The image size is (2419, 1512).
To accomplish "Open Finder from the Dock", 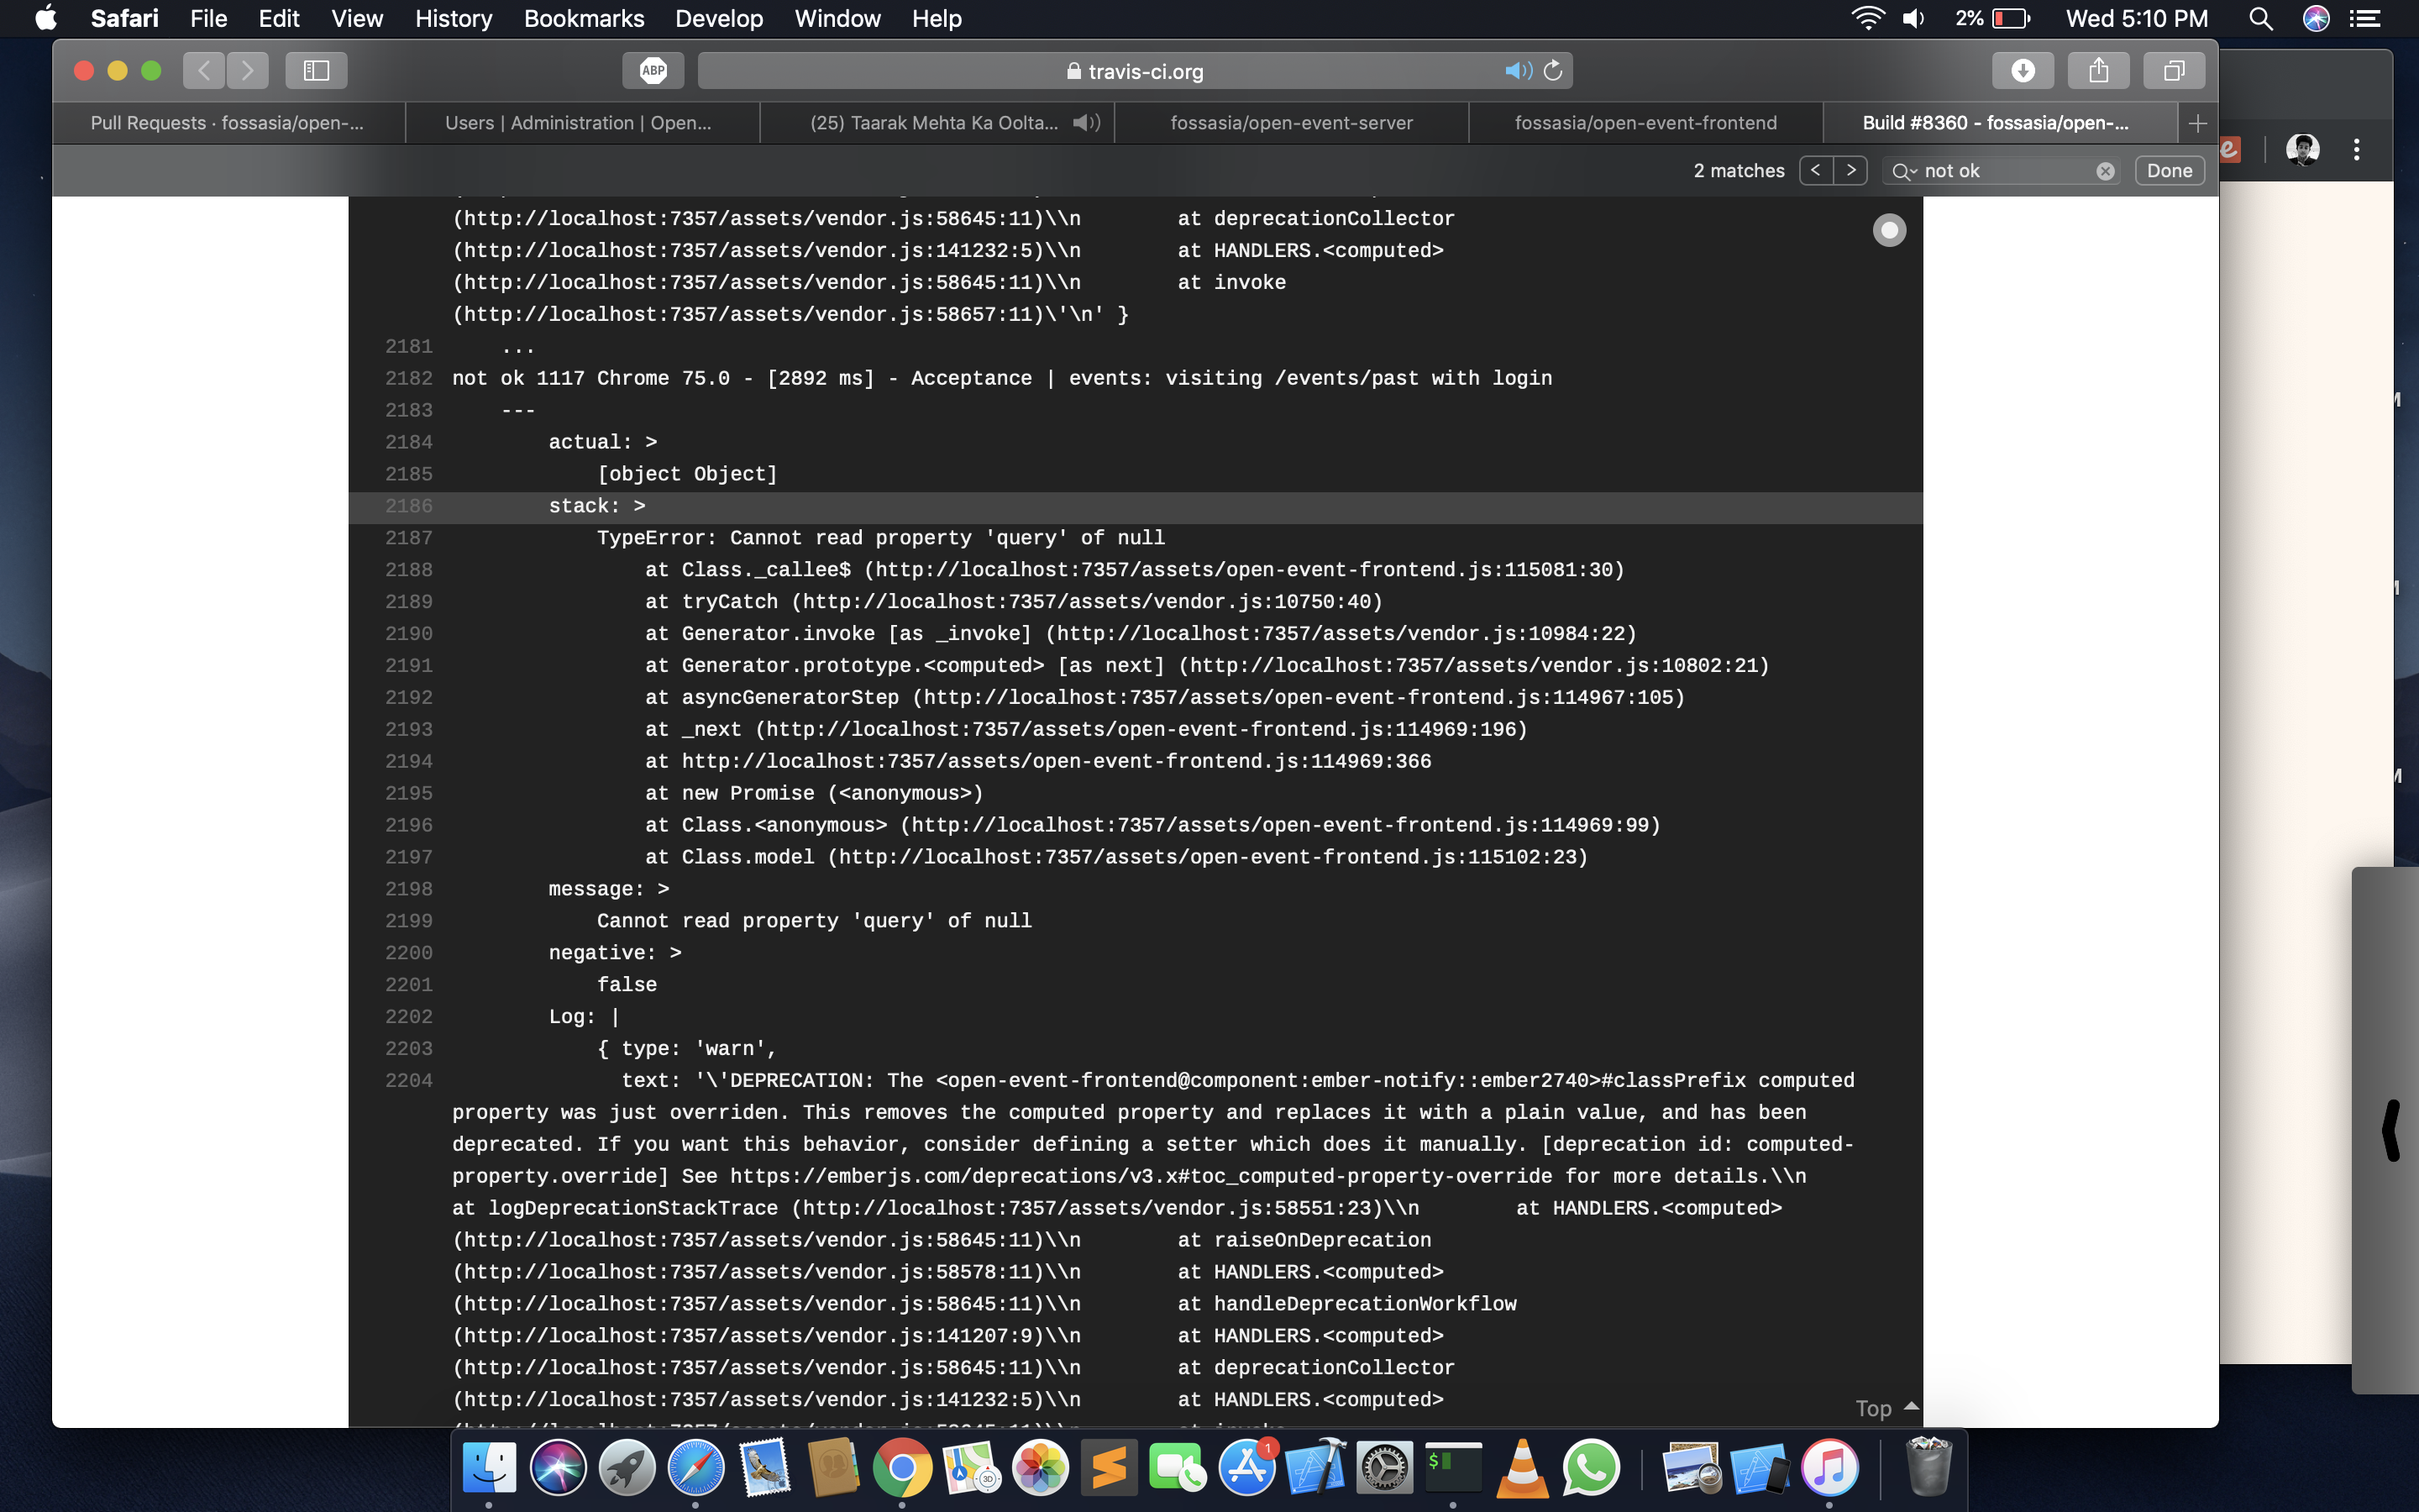I will point(489,1467).
